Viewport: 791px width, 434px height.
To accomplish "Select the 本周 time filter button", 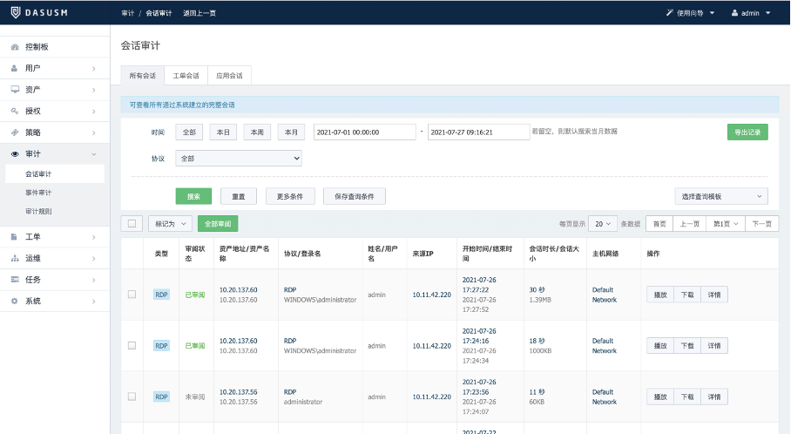I will [x=257, y=132].
